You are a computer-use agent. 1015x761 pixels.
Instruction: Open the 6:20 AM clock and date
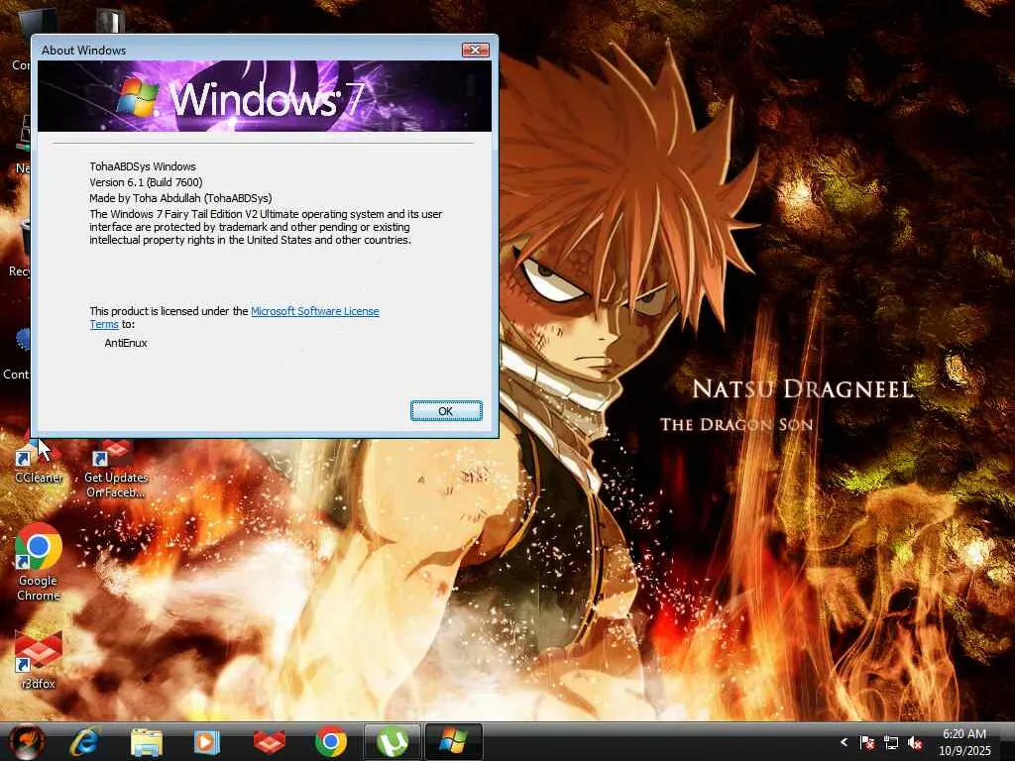pos(964,742)
